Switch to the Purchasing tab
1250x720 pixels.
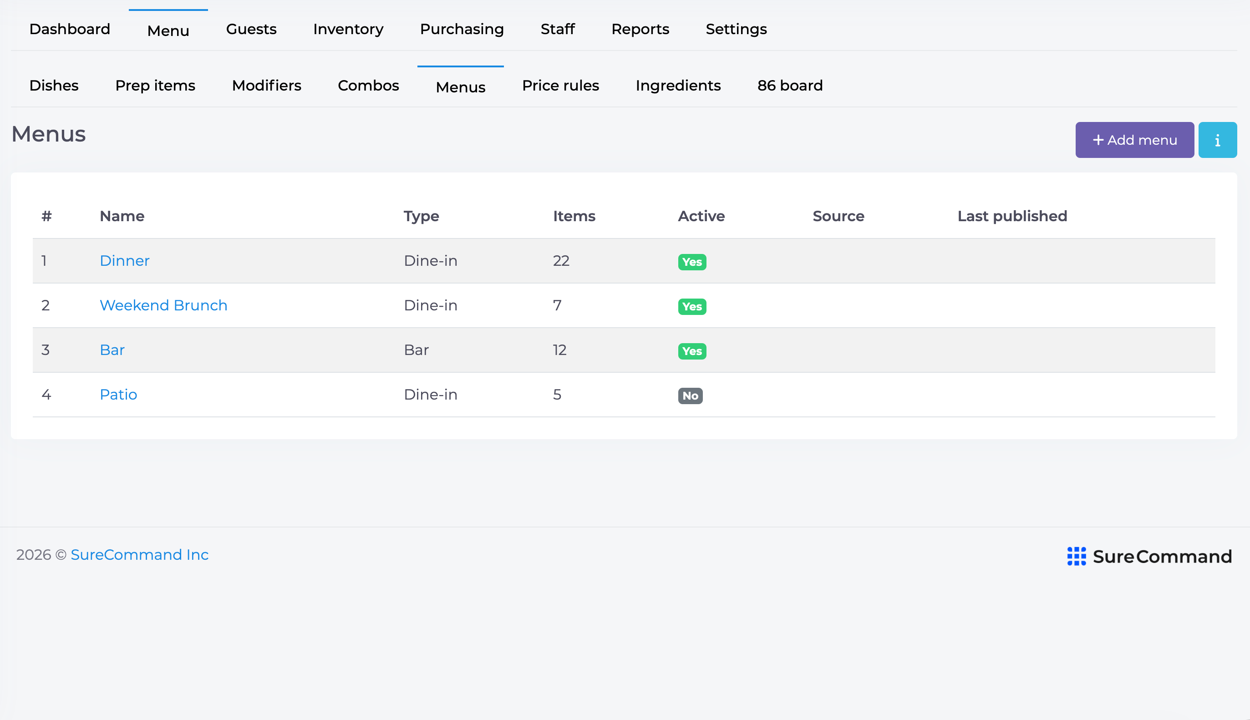tap(462, 29)
